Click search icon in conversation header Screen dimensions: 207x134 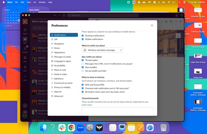pos(171,21)
